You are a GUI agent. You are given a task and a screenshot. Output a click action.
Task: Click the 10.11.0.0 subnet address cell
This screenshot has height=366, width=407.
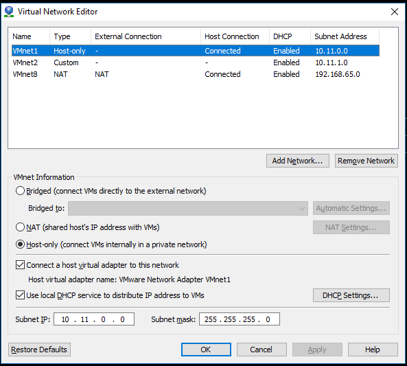point(332,51)
